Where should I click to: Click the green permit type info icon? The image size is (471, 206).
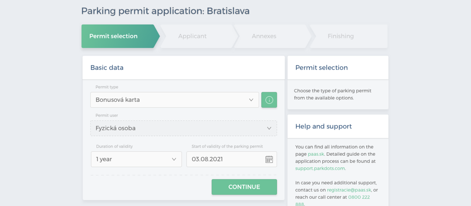point(269,100)
